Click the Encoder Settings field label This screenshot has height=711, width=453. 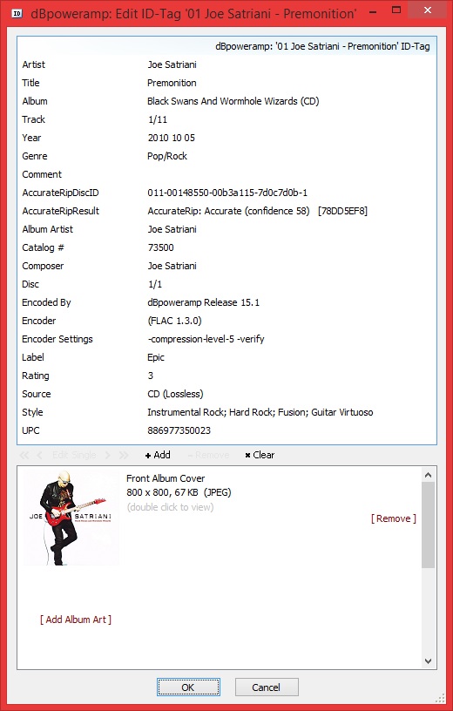[57, 339]
